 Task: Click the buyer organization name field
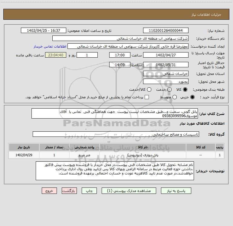point(120,39)
